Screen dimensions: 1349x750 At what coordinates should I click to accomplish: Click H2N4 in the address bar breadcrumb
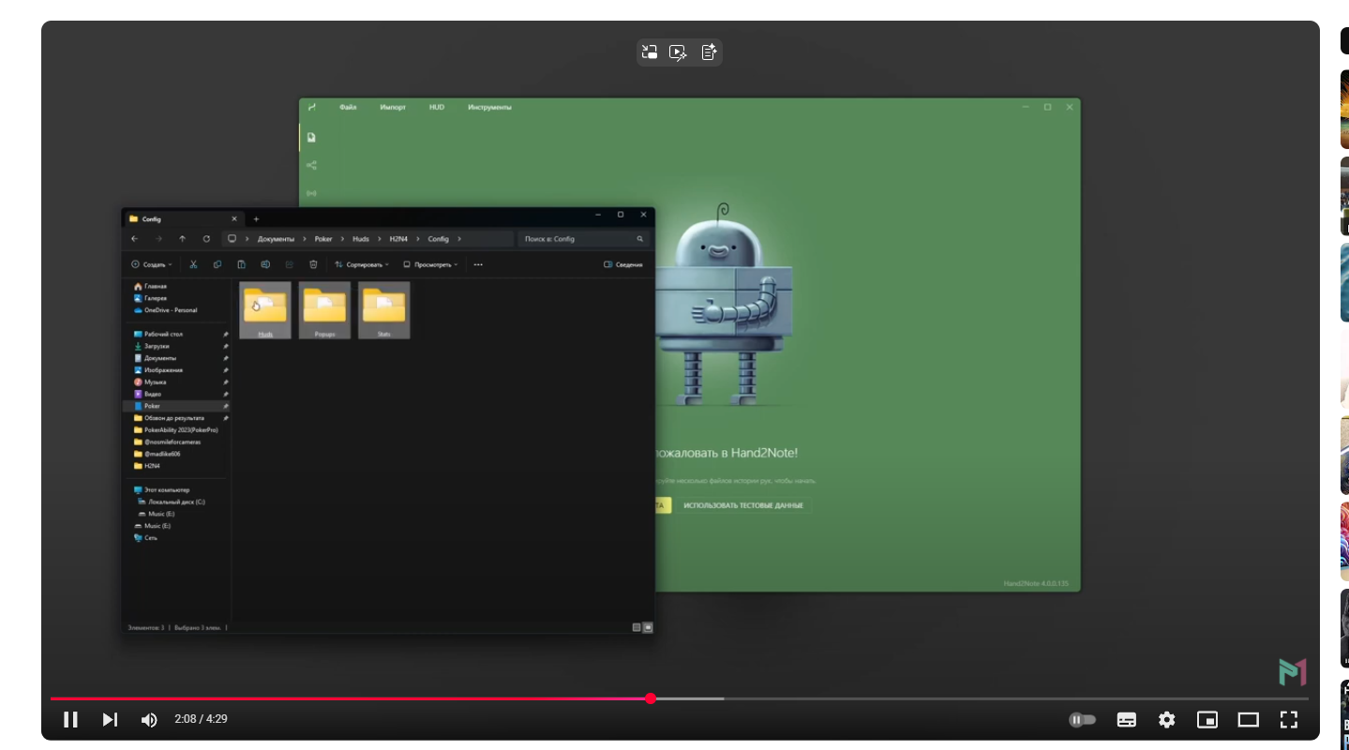399,239
